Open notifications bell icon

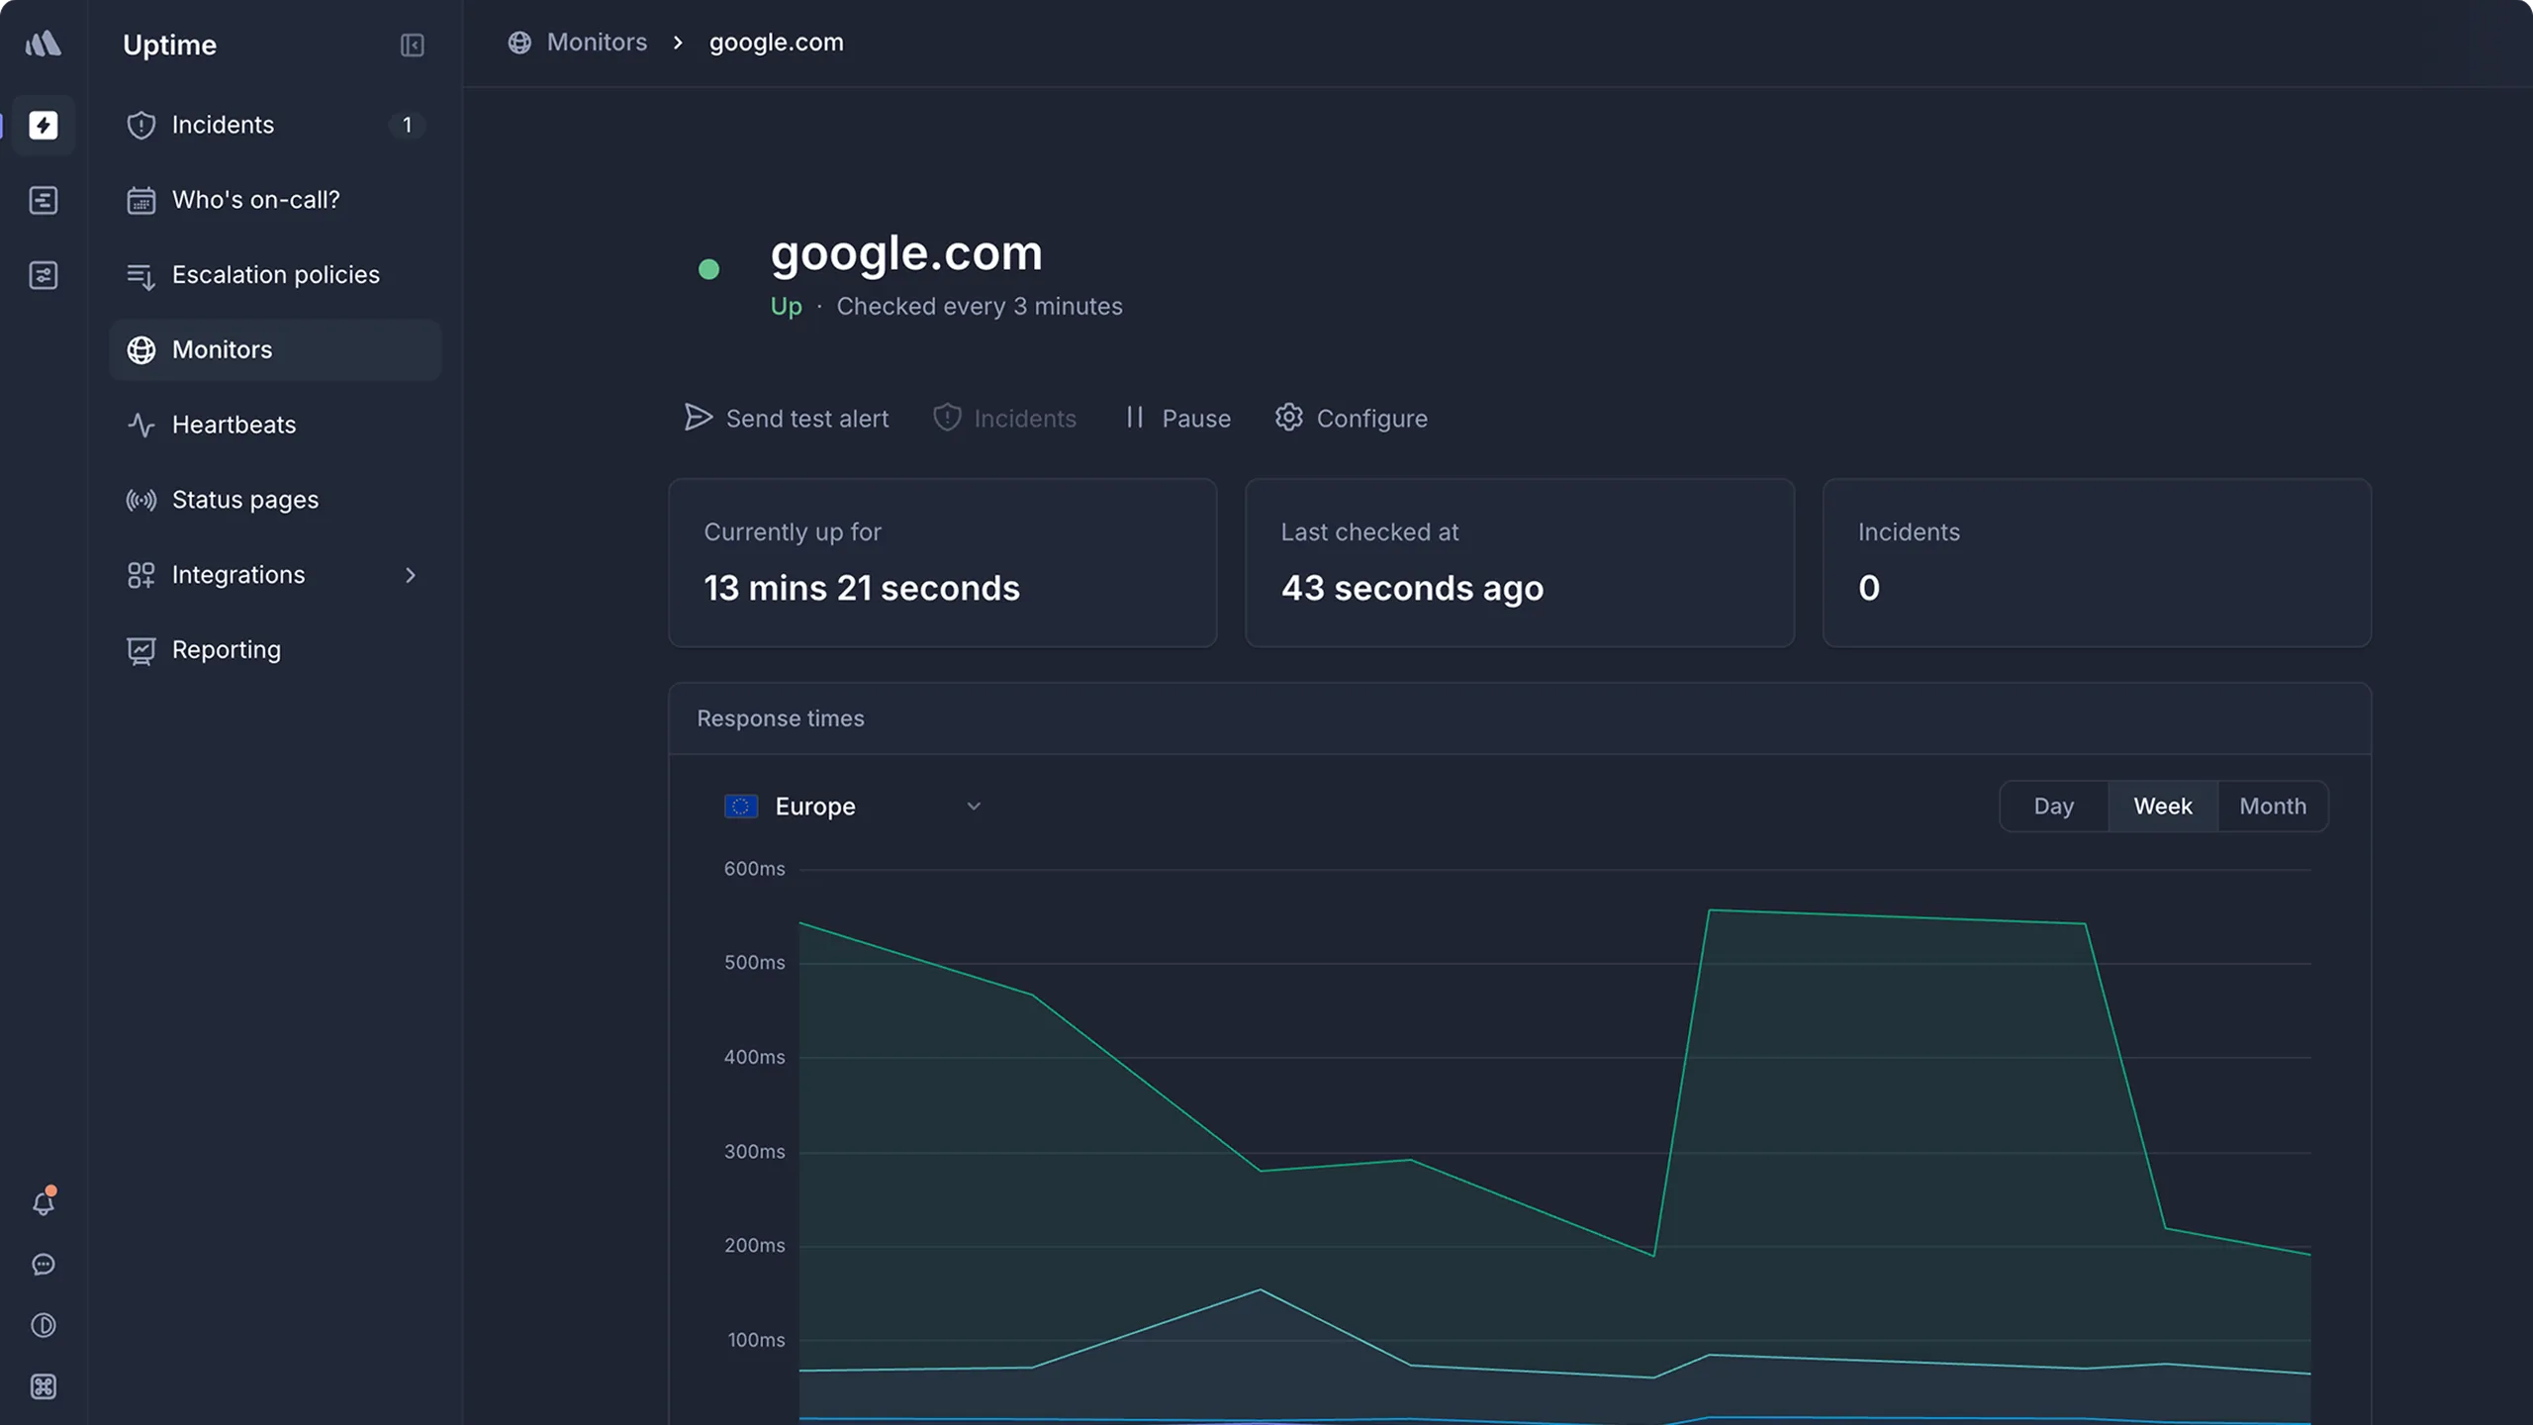(44, 1202)
